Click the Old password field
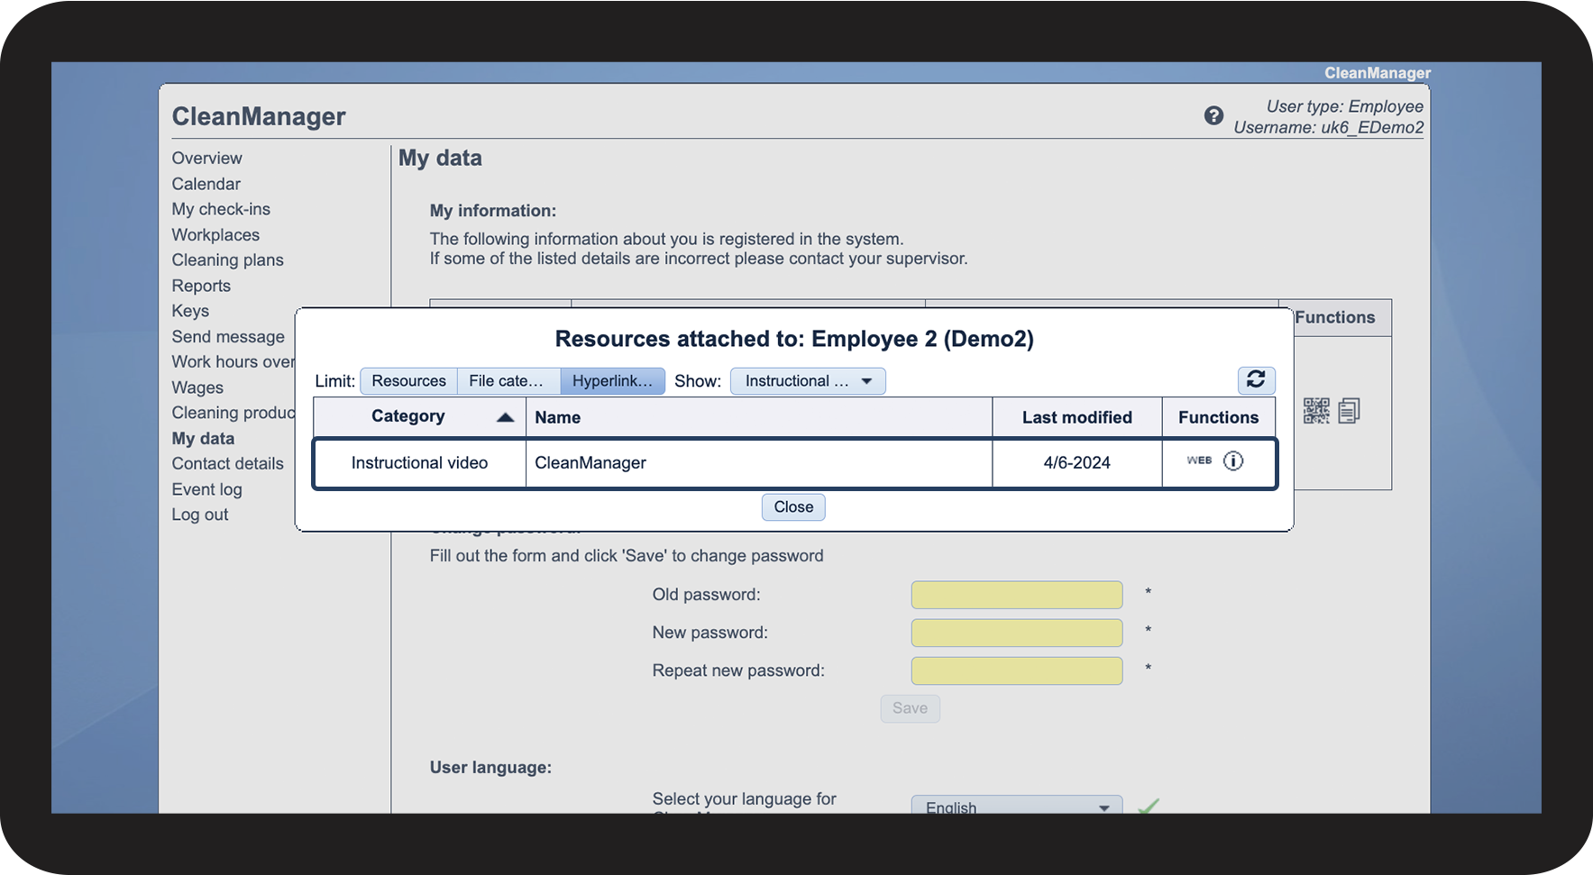 [1016, 595]
